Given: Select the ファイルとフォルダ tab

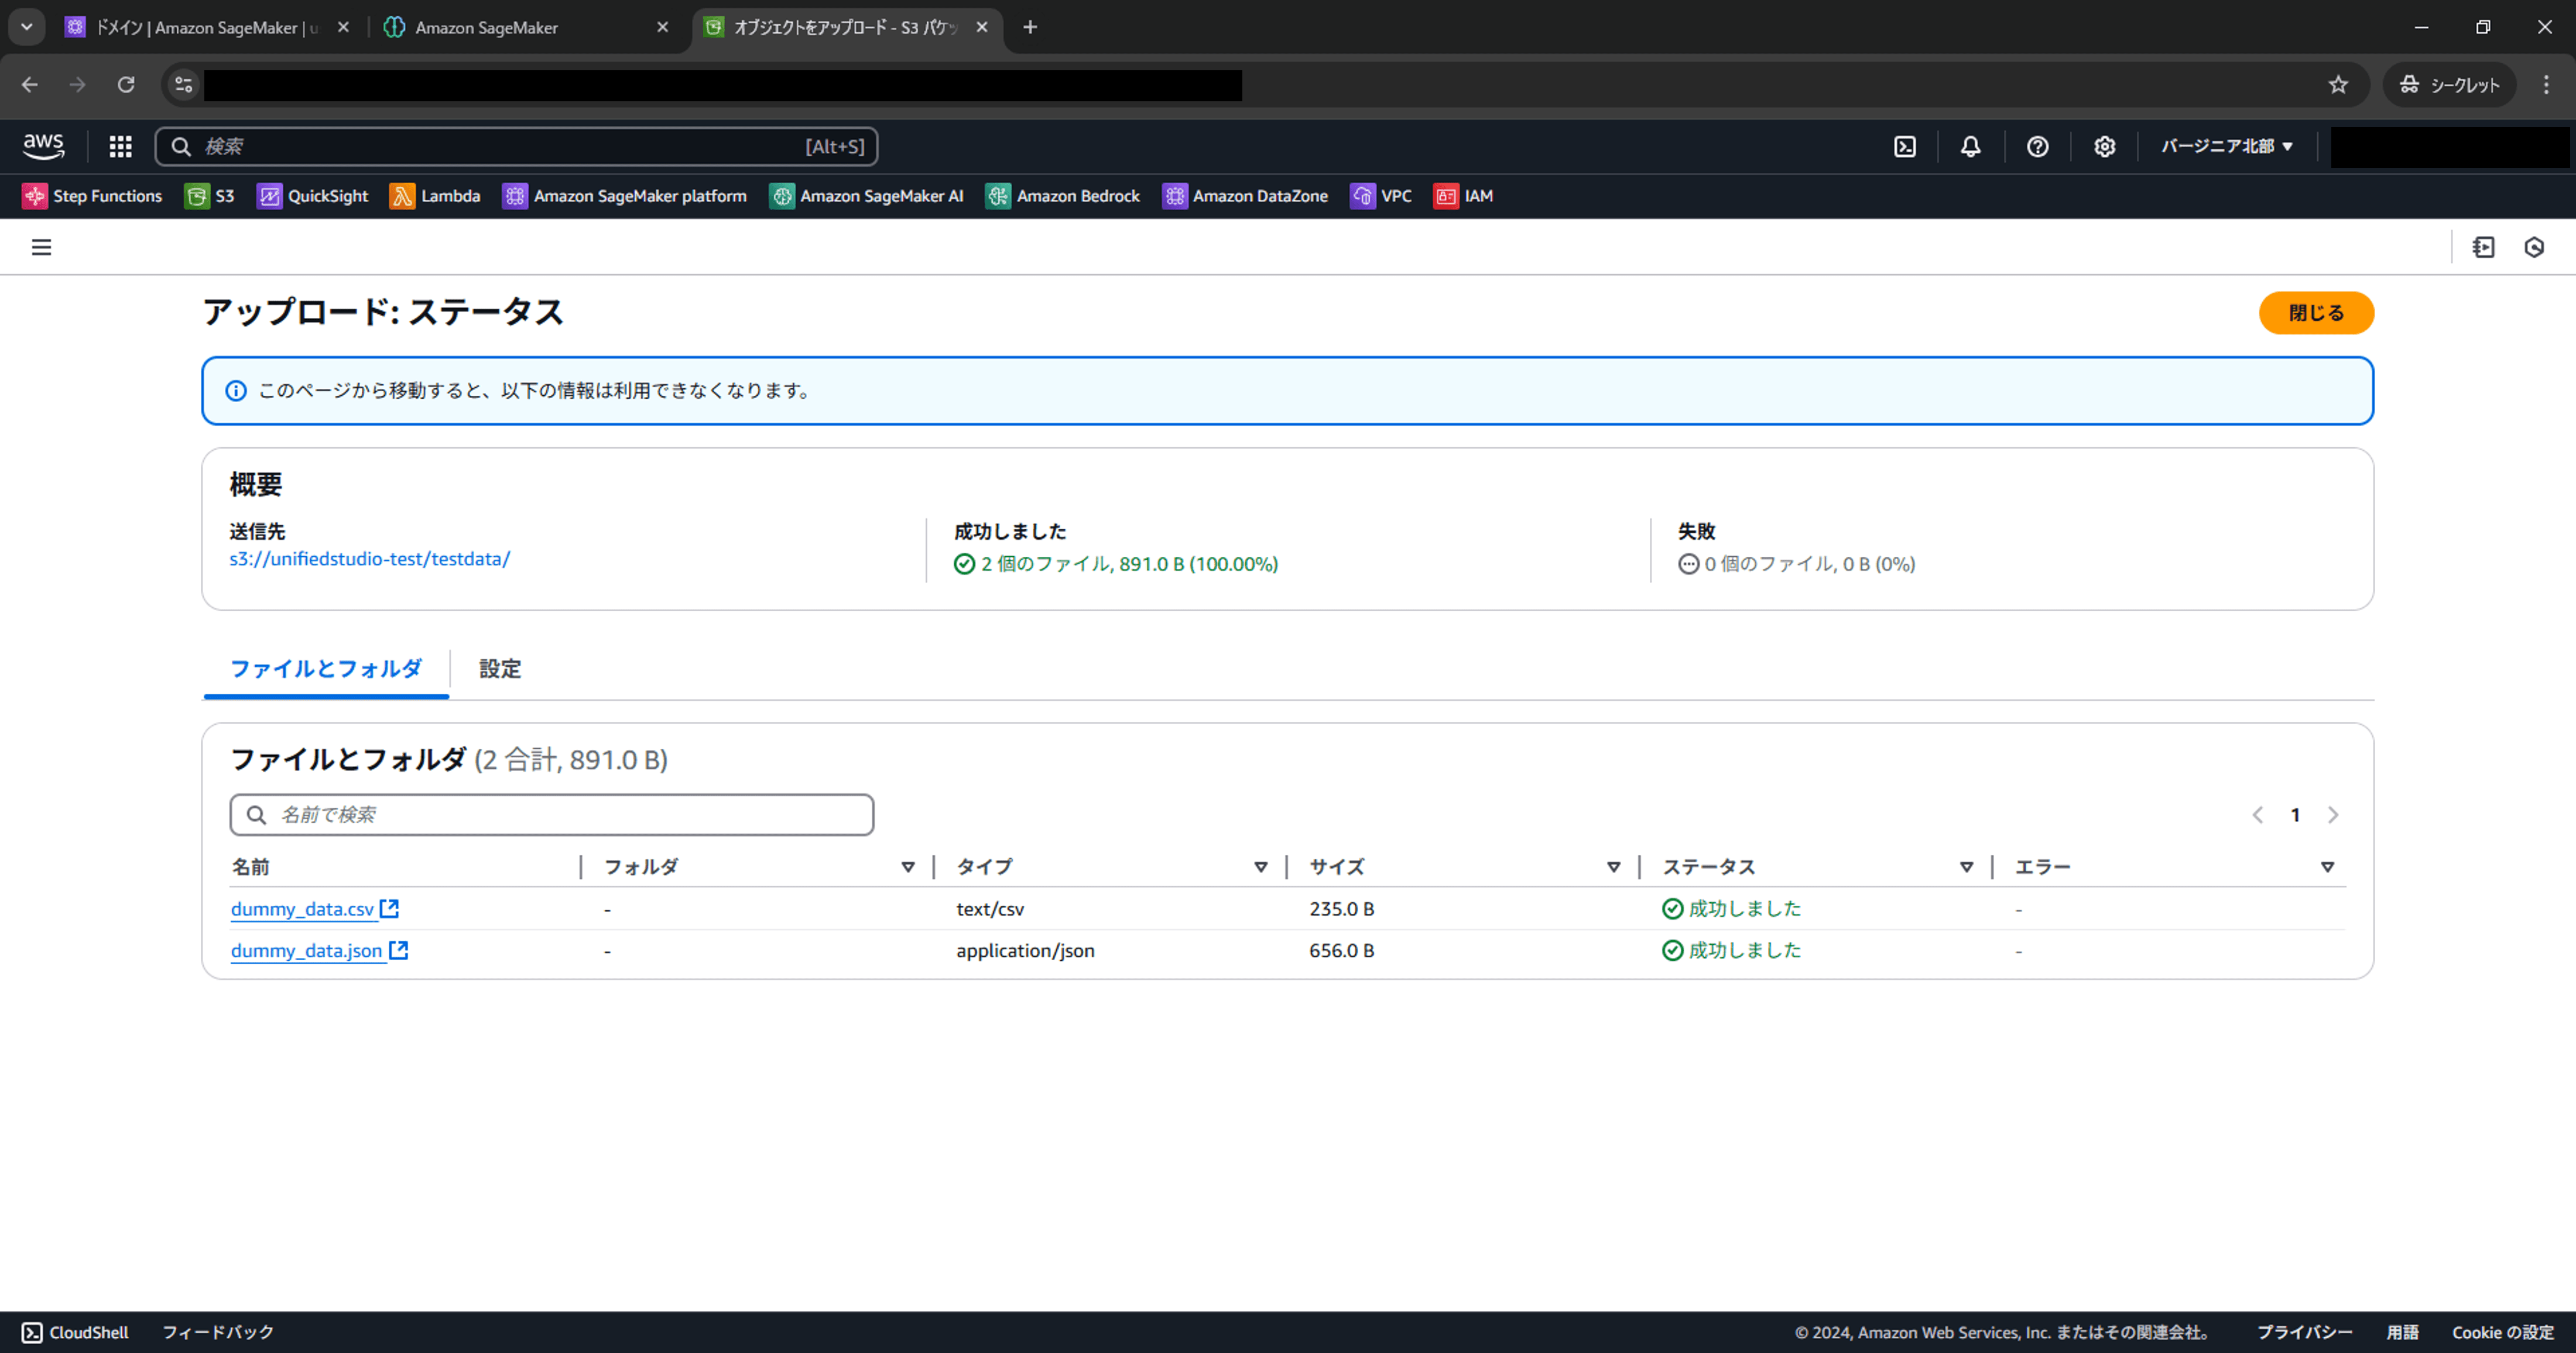Looking at the screenshot, I should [326, 669].
